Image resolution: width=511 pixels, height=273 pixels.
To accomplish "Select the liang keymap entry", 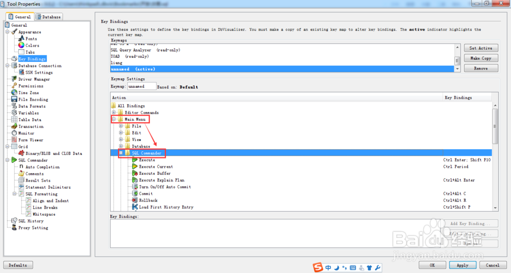I will tap(282, 62).
